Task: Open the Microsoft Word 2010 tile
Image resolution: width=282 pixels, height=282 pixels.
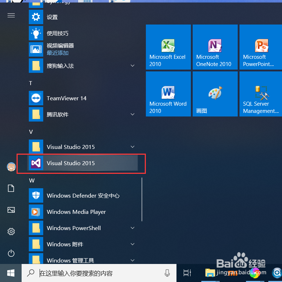Action: click(x=168, y=94)
